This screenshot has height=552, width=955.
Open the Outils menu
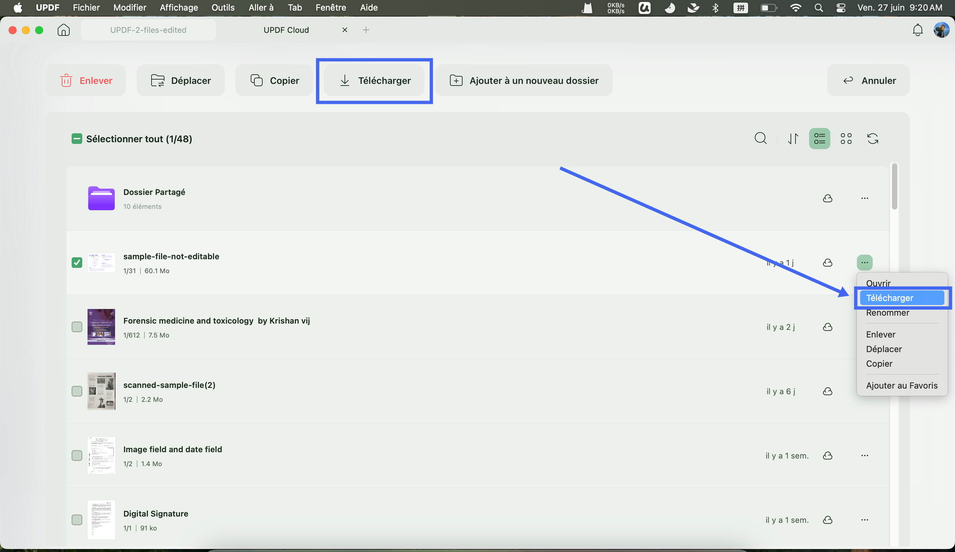click(x=223, y=8)
